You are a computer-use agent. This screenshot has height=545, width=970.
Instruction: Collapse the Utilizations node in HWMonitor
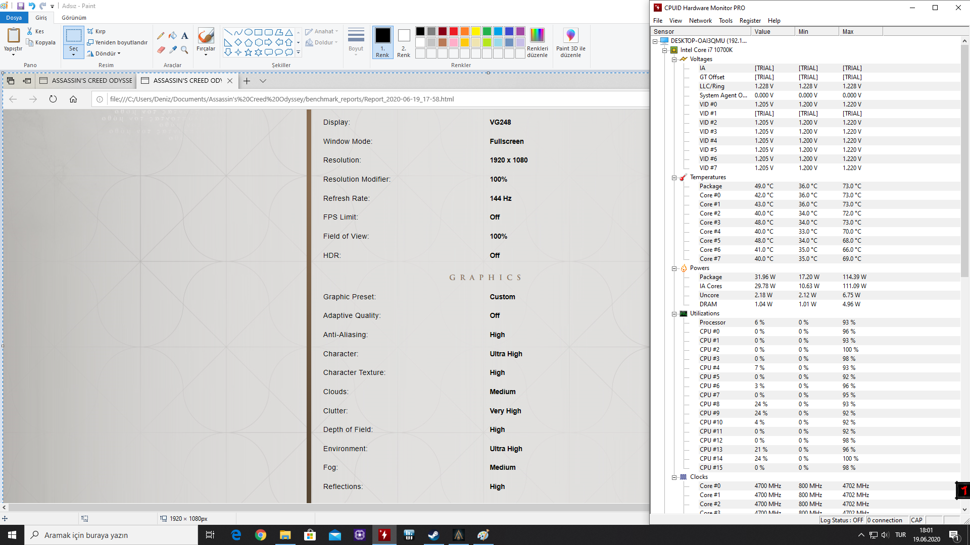click(x=674, y=314)
